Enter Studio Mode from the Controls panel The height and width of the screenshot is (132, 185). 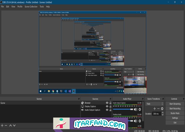(x=175, y=113)
